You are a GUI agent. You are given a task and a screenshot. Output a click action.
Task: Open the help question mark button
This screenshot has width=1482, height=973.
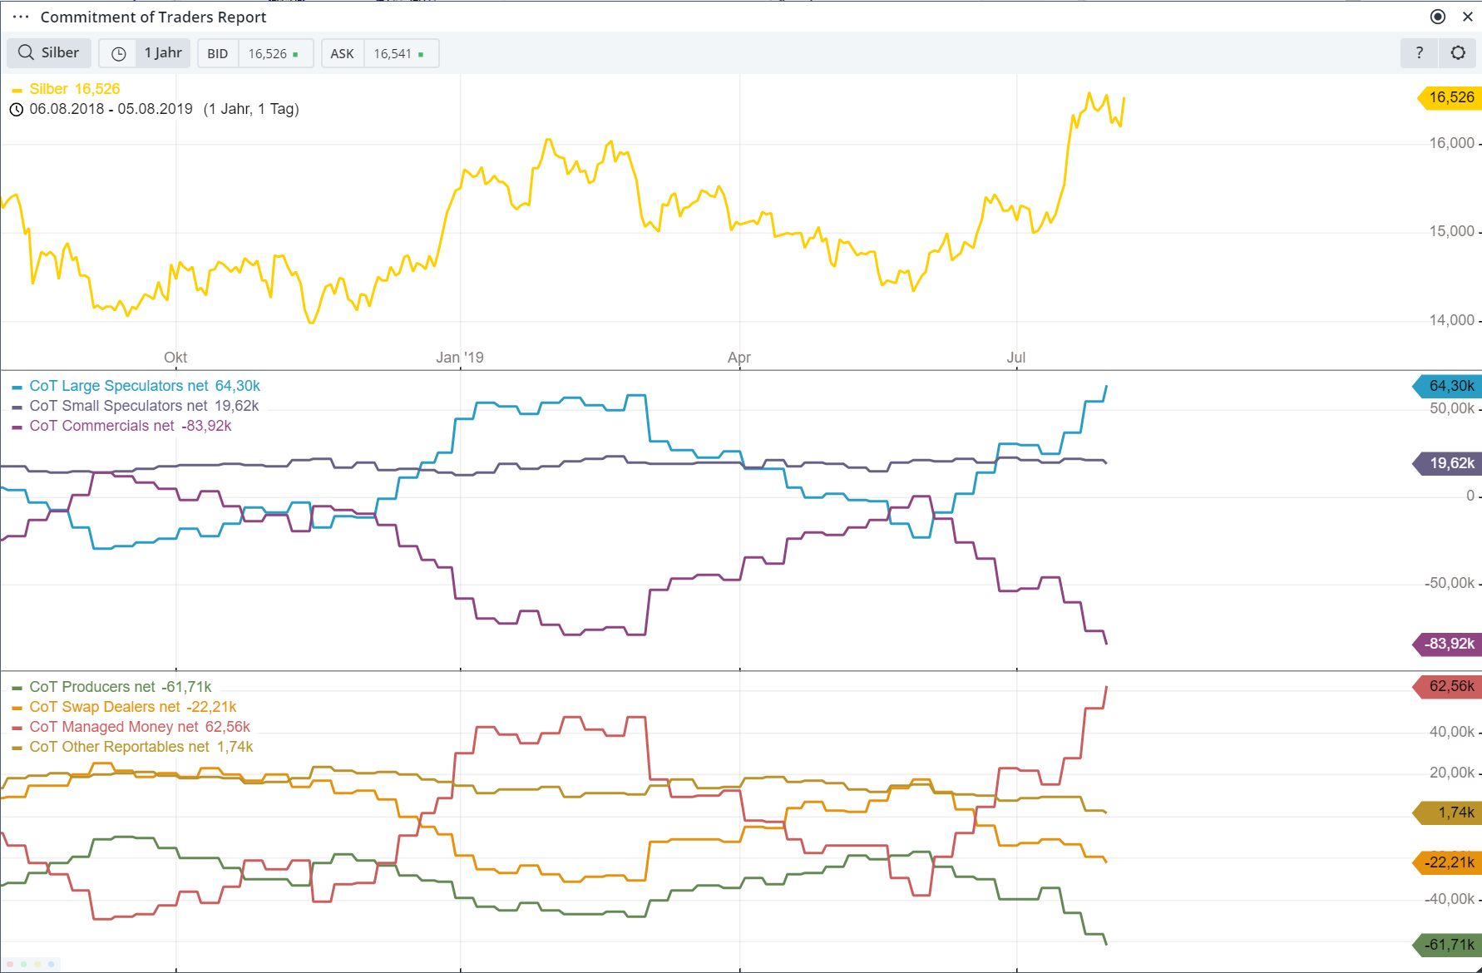click(1420, 53)
